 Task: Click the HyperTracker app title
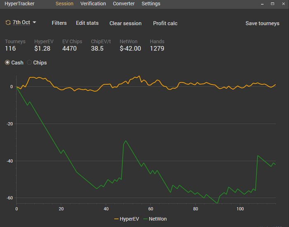pyautogui.click(x=19, y=4)
